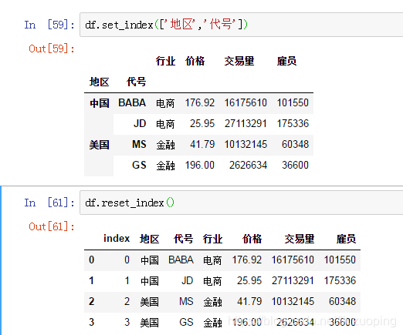Click GS cell in second table
The height and width of the screenshot is (335, 403).
[x=186, y=322]
